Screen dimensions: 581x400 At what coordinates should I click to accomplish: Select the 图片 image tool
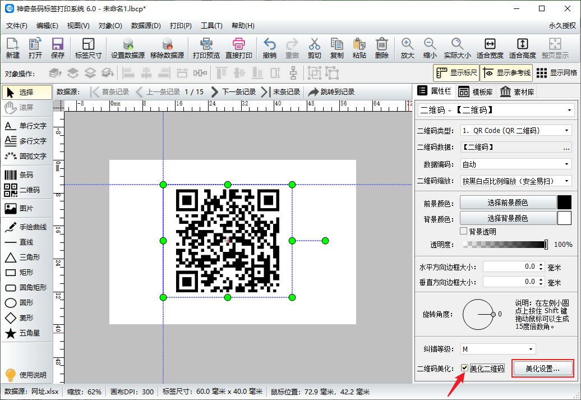tap(27, 208)
